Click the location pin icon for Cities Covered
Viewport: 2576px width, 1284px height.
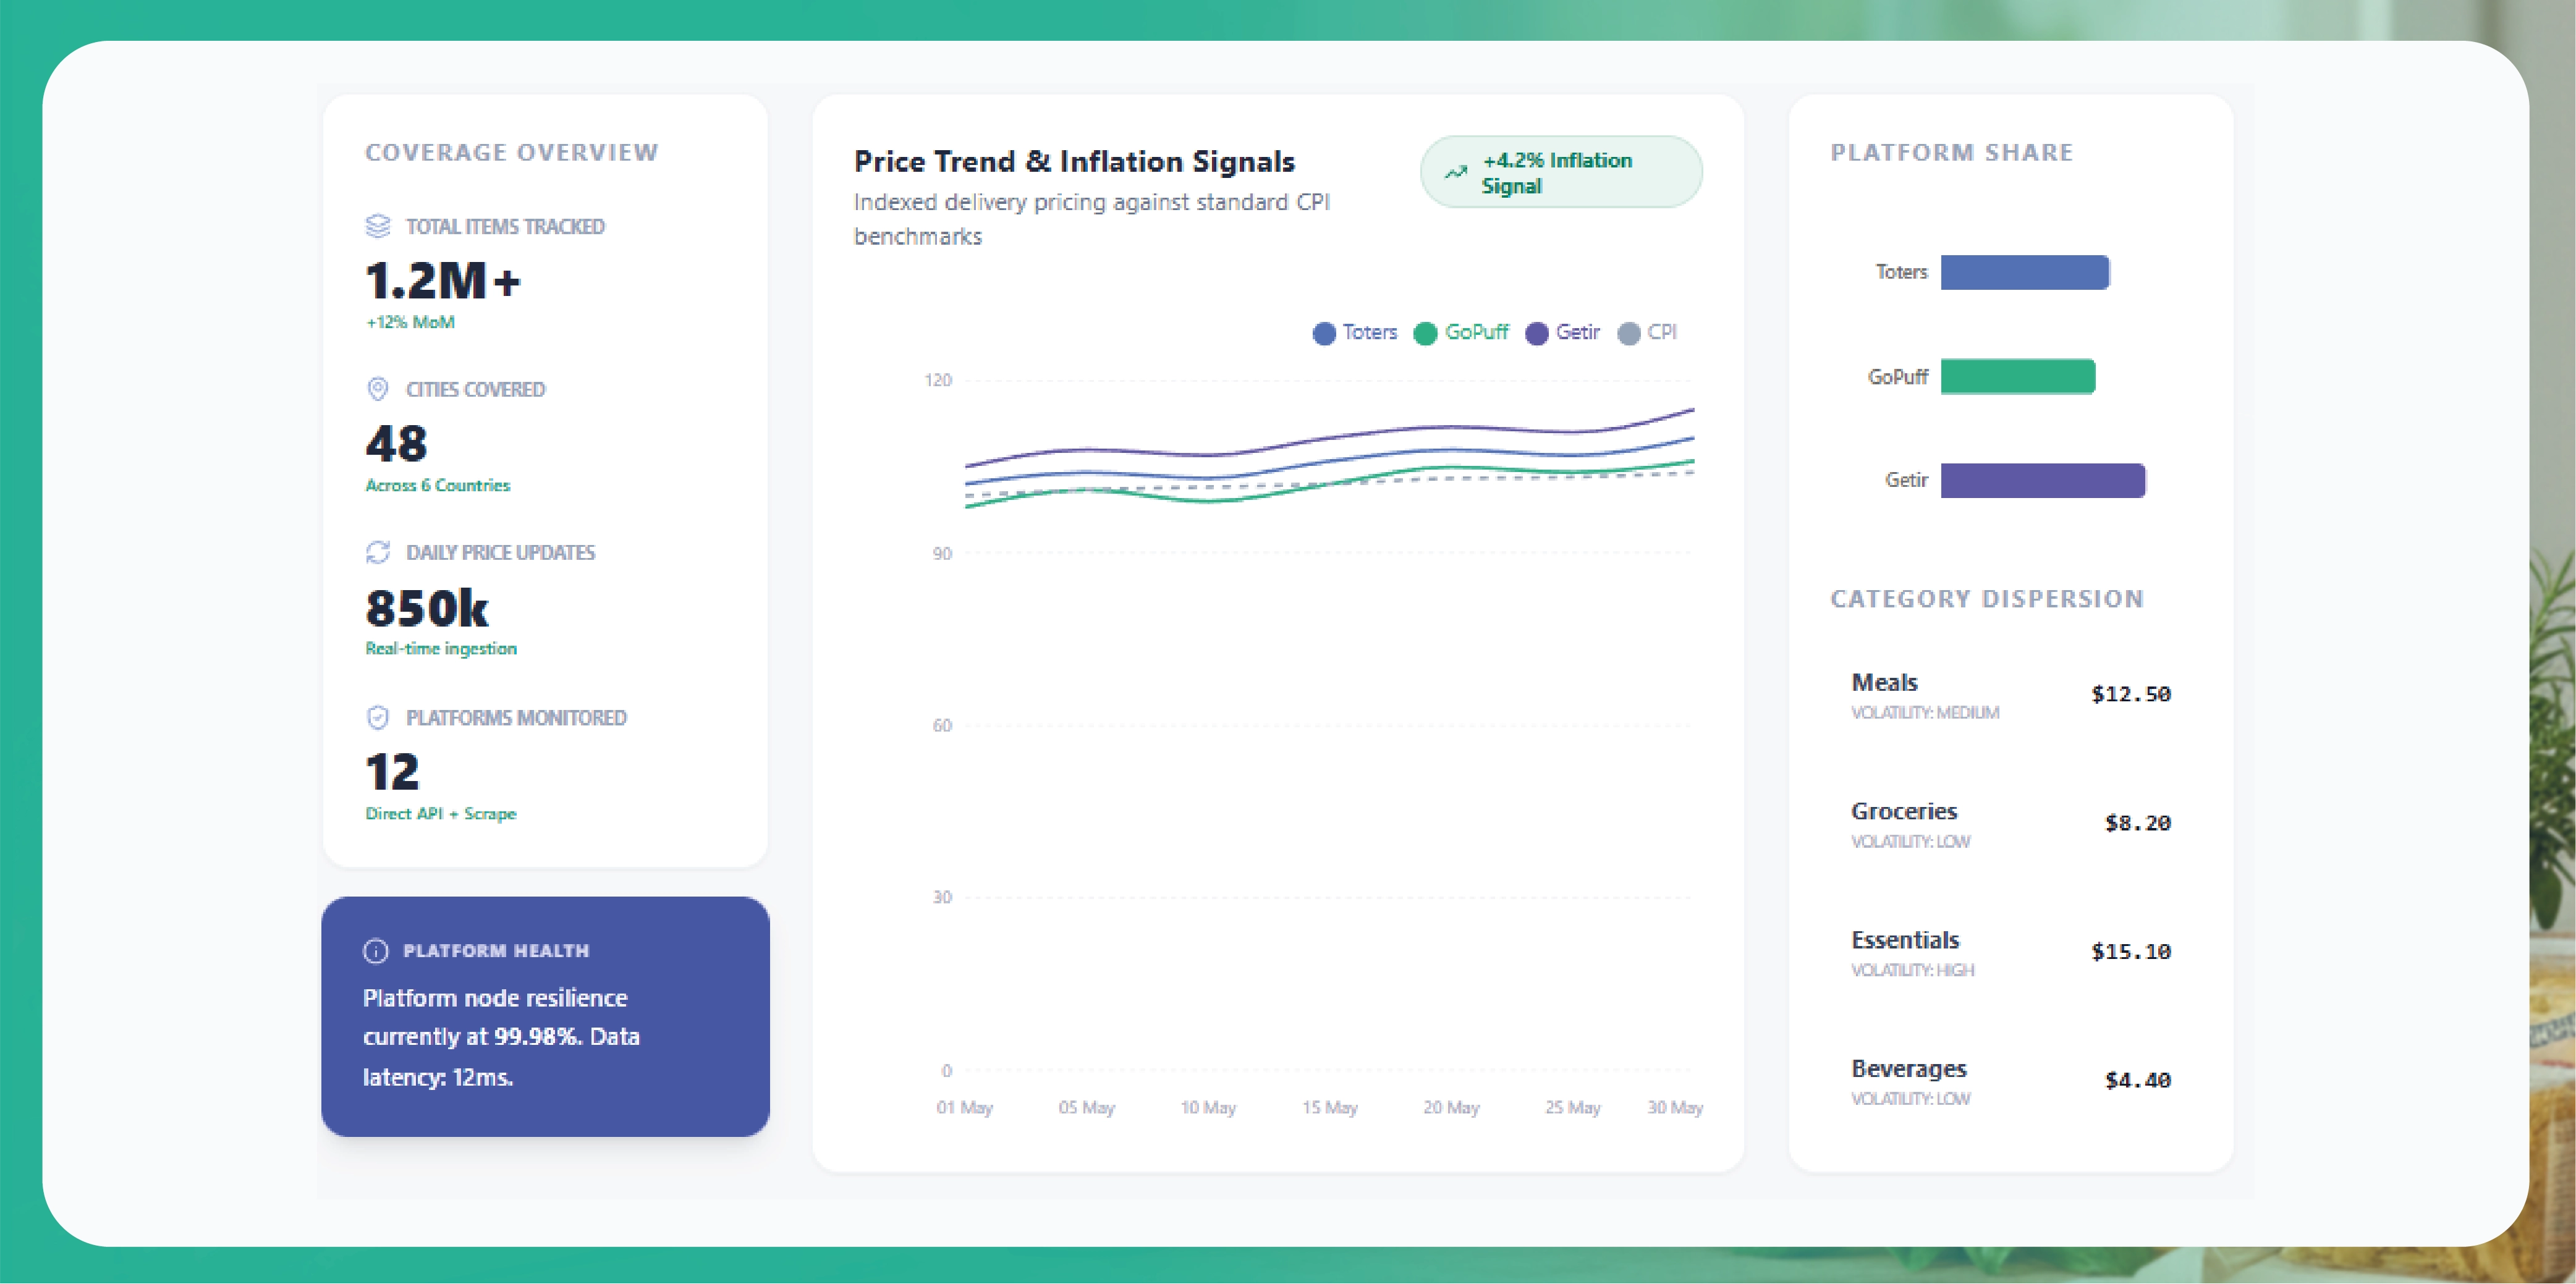pos(377,389)
